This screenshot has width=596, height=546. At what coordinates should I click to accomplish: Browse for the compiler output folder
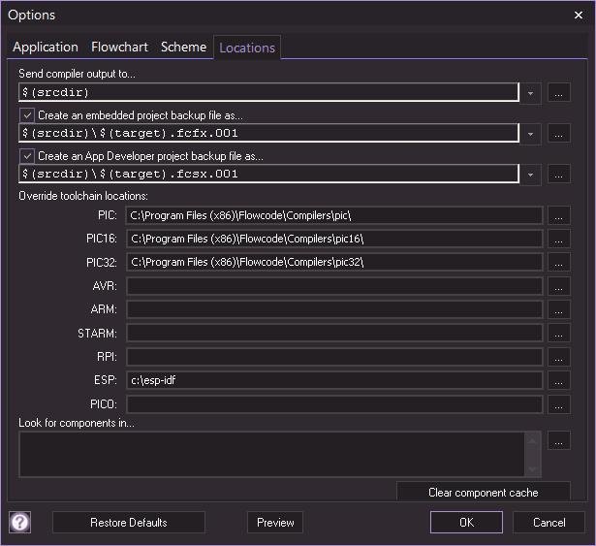pos(559,93)
